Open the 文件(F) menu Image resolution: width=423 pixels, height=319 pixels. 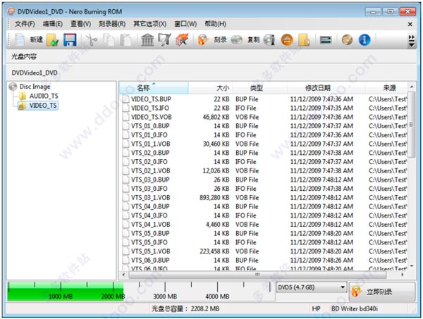[25, 24]
